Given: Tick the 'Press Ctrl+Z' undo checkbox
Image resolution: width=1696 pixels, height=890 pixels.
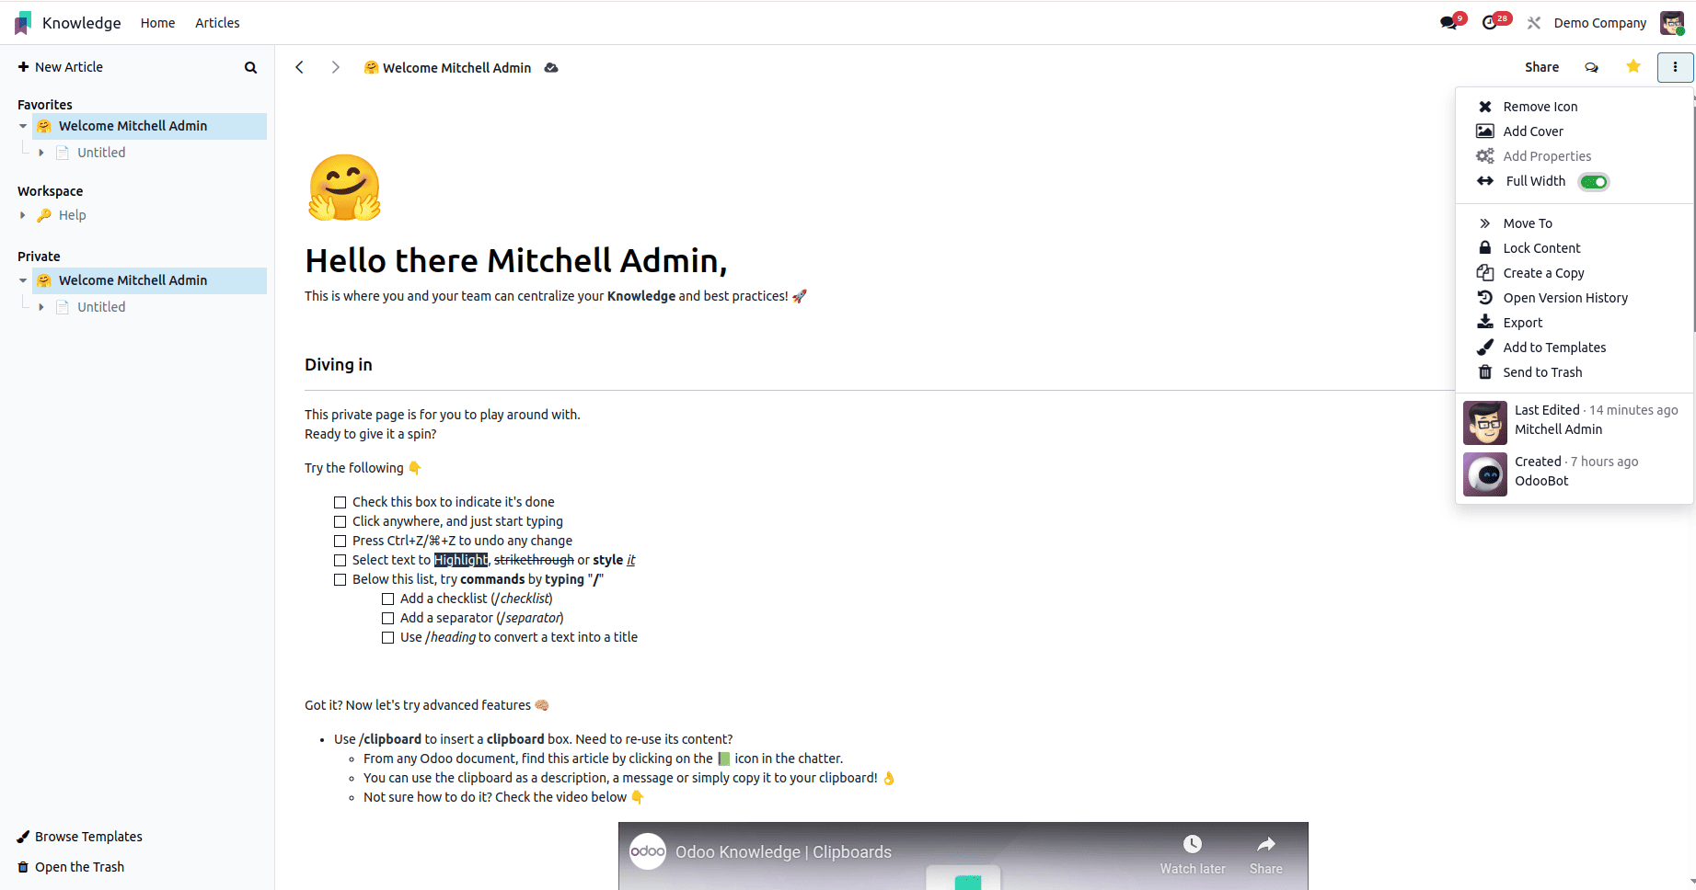Looking at the screenshot, I should coord(340,541).
